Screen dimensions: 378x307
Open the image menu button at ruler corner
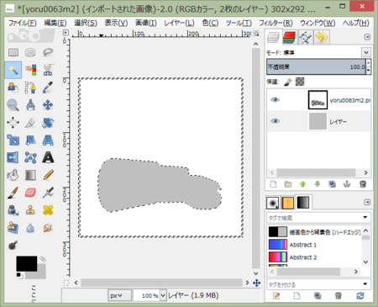coord(66,33)
